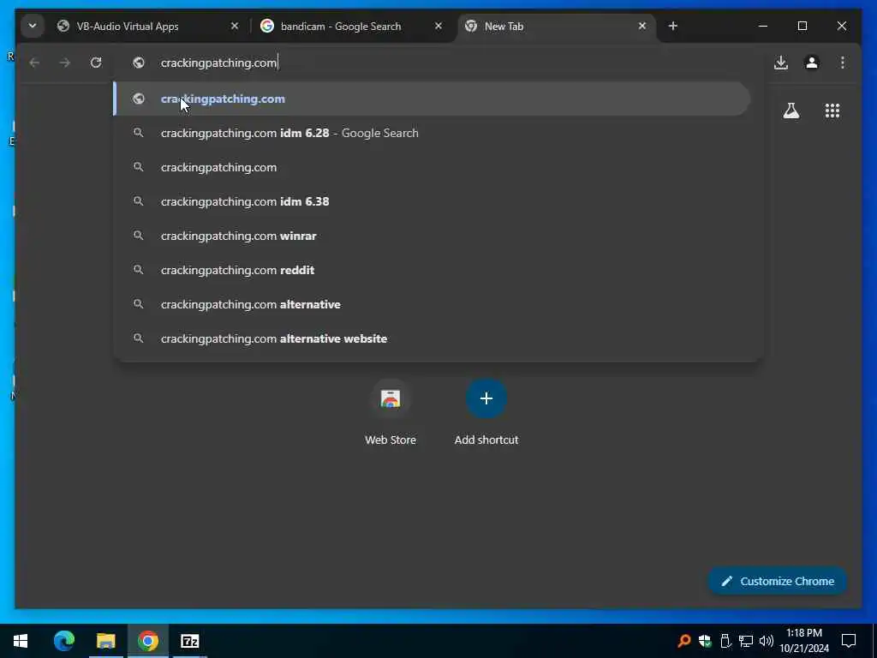Open the Search Labs flask icon
The image size is (877, 658).
tap(790, 111)
